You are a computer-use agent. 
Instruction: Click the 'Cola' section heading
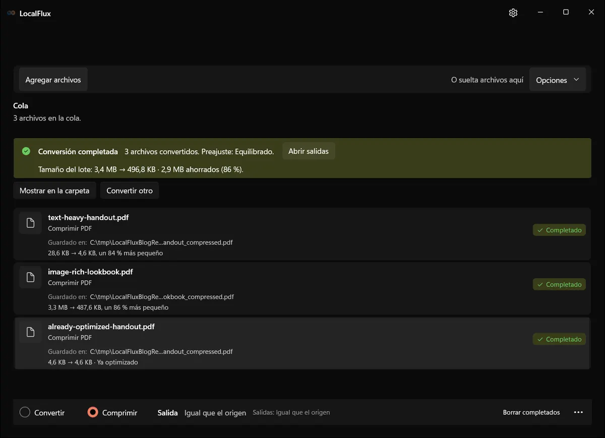pos(21,106)
